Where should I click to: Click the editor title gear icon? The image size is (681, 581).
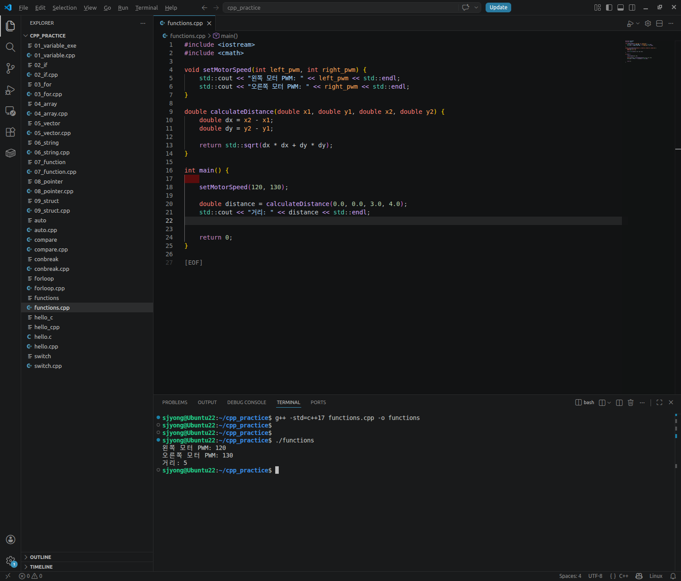coord(648,23)
